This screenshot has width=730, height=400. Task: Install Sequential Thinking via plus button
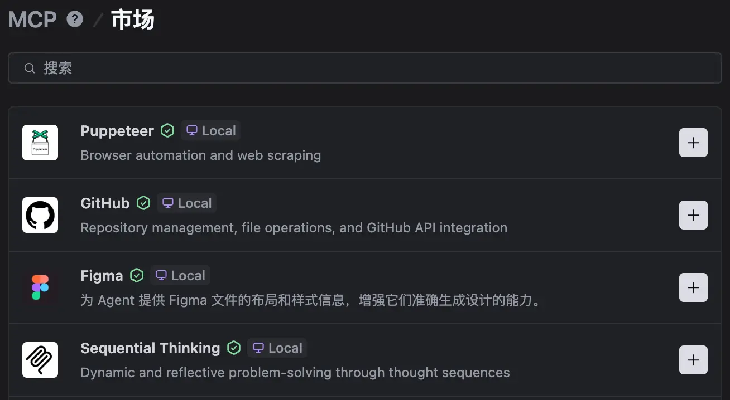pyautogui.click(x=693, y=360)
